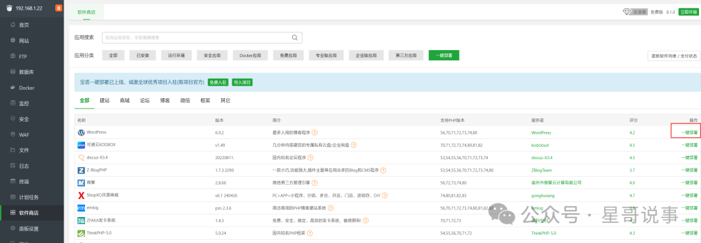
Task: Select the 专业版应用 category filter
Action: (326, 55)
